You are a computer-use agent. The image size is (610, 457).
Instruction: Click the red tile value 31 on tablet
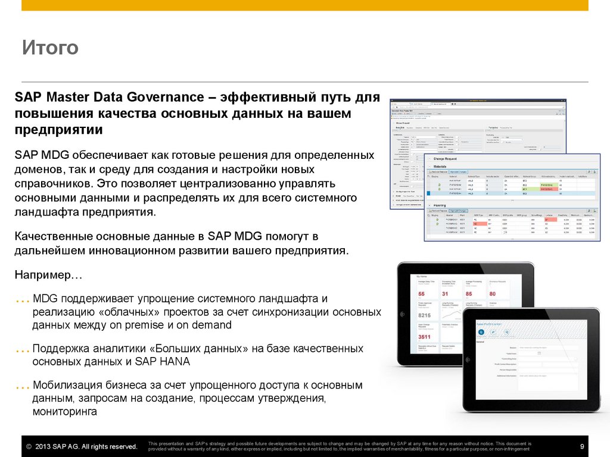445,294
